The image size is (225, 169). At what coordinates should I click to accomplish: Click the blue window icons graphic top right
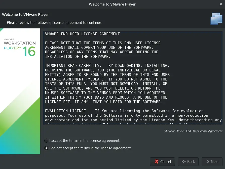coord(216,18)
